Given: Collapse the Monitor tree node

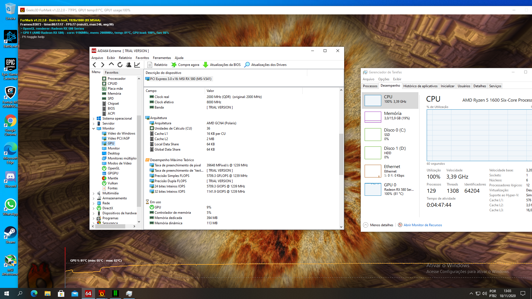Looking at the screenshot, I should pyautogui.click(x=93, y=128).
